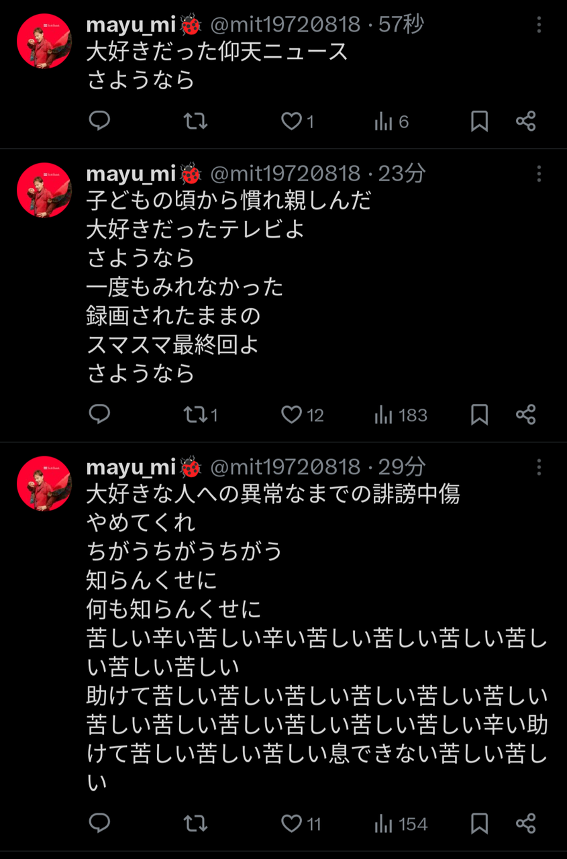Image resolution: width=567 pixels, height=859 pixels.
Task: Like the tweet with 11 likes
Action: point(301,823)
